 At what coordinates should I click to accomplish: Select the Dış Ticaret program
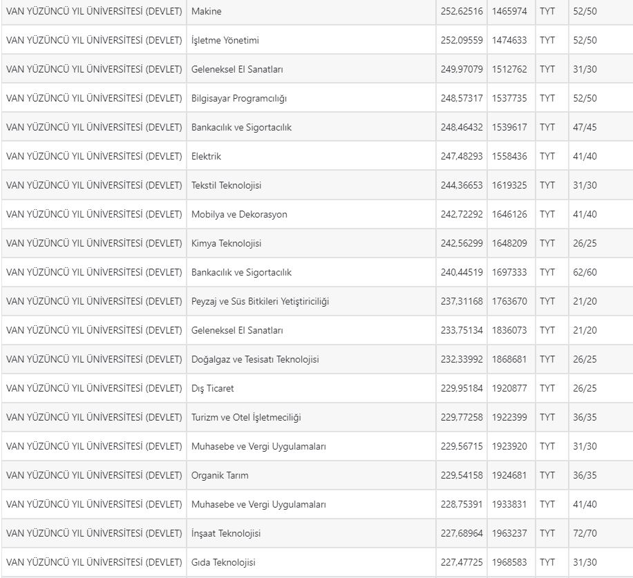[212, 388]
